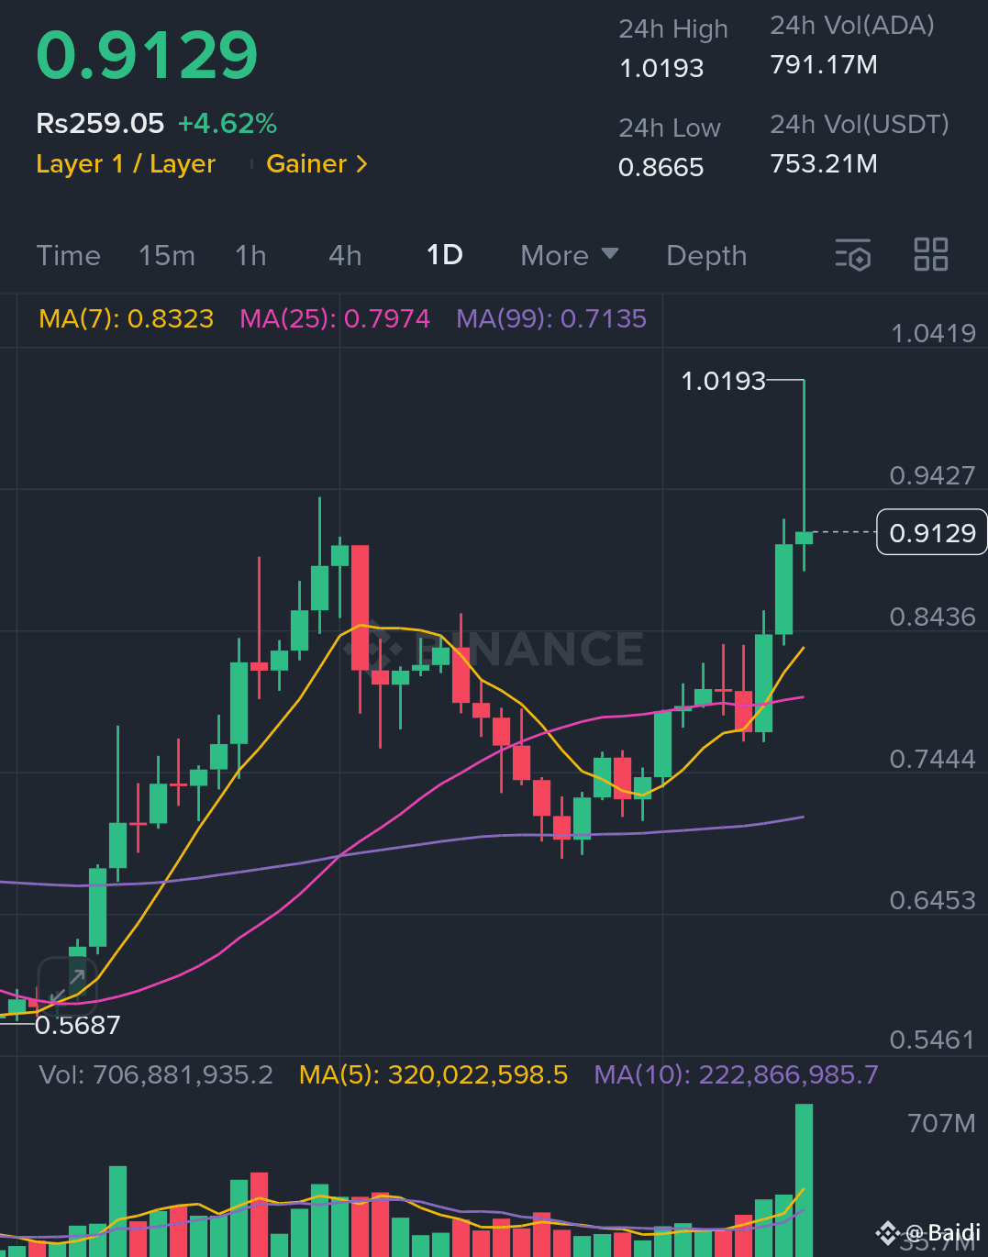Tap the Rs259.05 converted price
This screenshot has height=1257, width=988.
click(100, 123)
